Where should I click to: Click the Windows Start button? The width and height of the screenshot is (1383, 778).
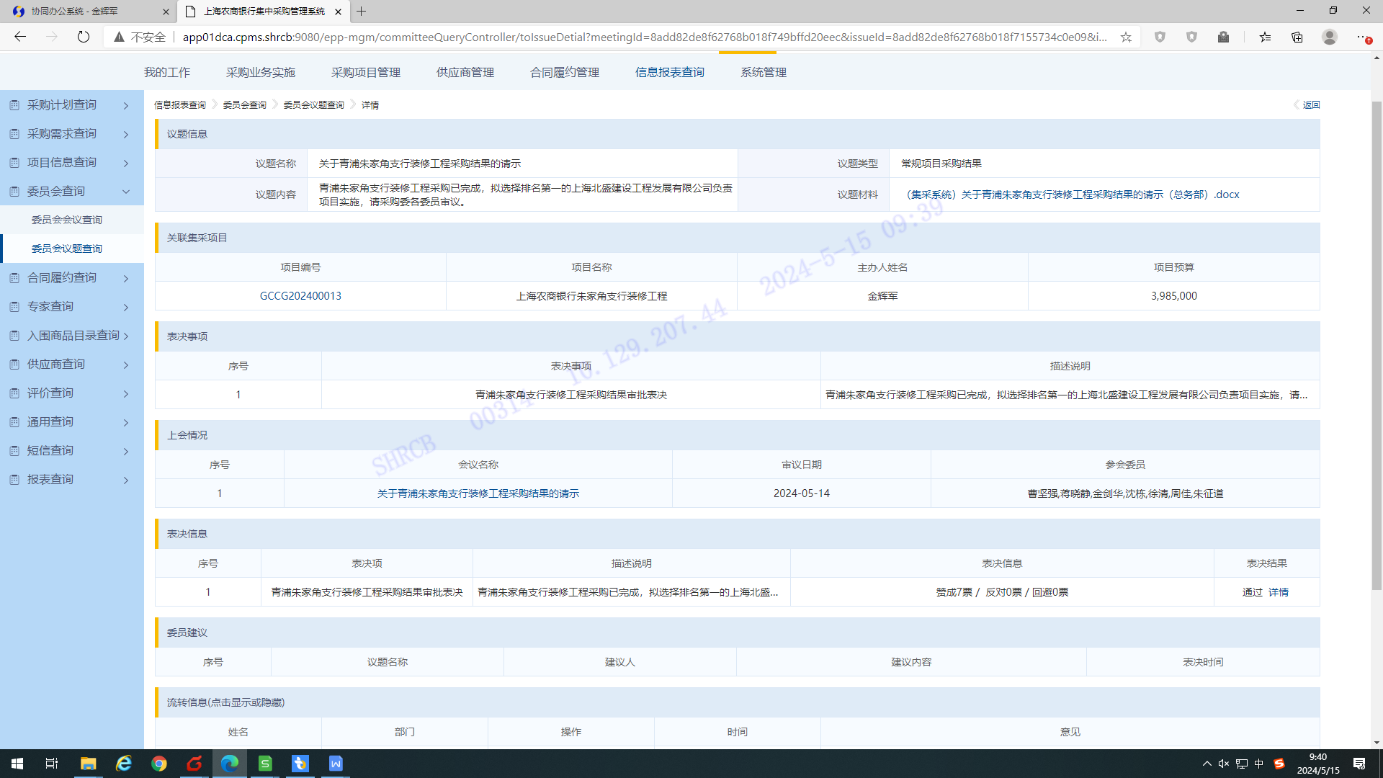(17, 764)
